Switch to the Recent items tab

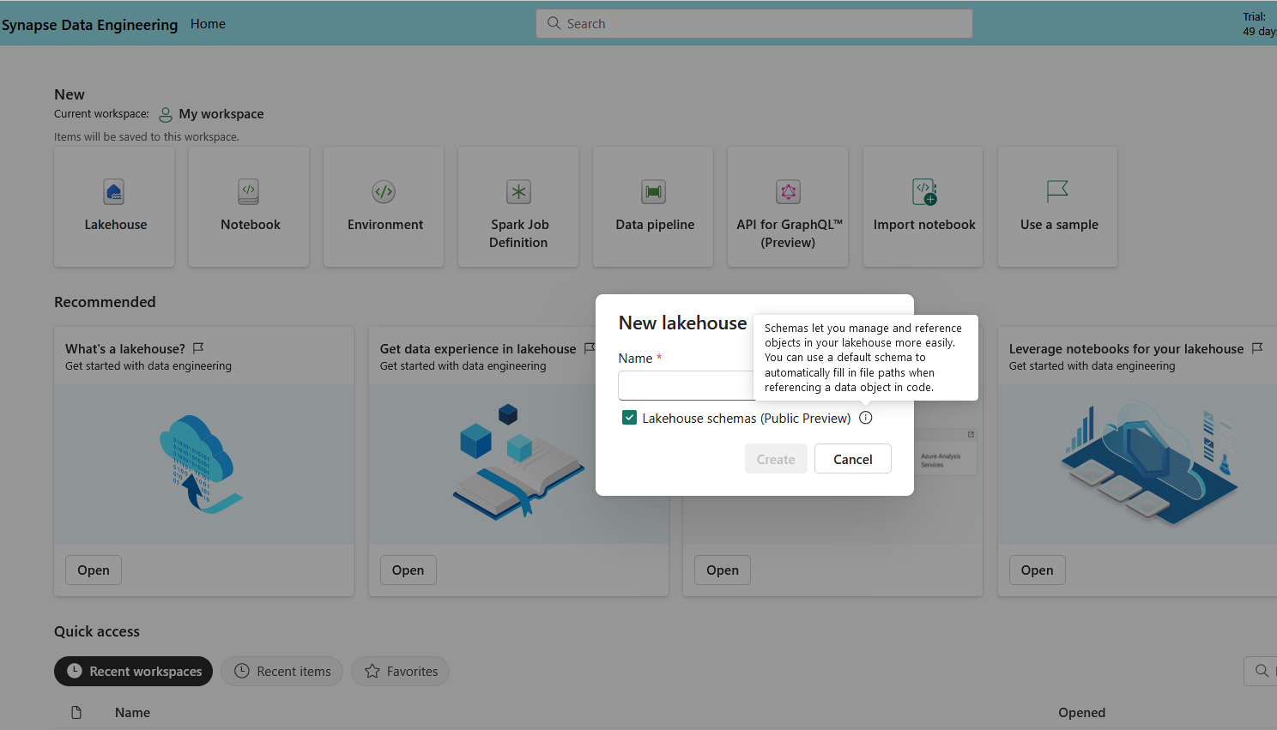coord(281,671)
